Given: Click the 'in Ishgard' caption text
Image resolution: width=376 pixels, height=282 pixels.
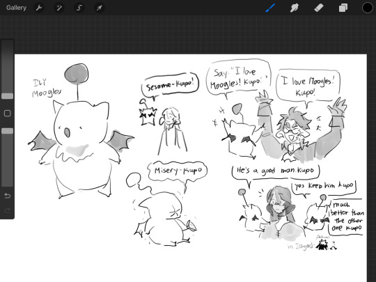Looking at the screenshot, I should (x=301, y=246).
